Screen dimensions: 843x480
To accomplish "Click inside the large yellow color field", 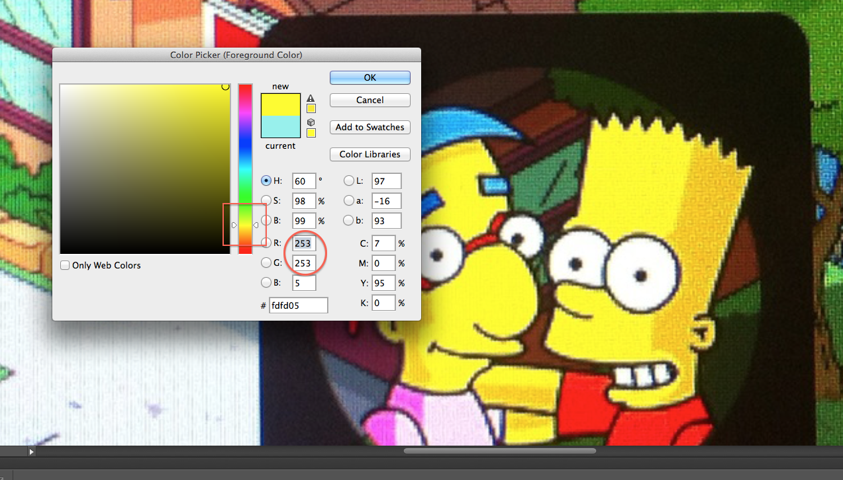I will click(x=144, y=169).
